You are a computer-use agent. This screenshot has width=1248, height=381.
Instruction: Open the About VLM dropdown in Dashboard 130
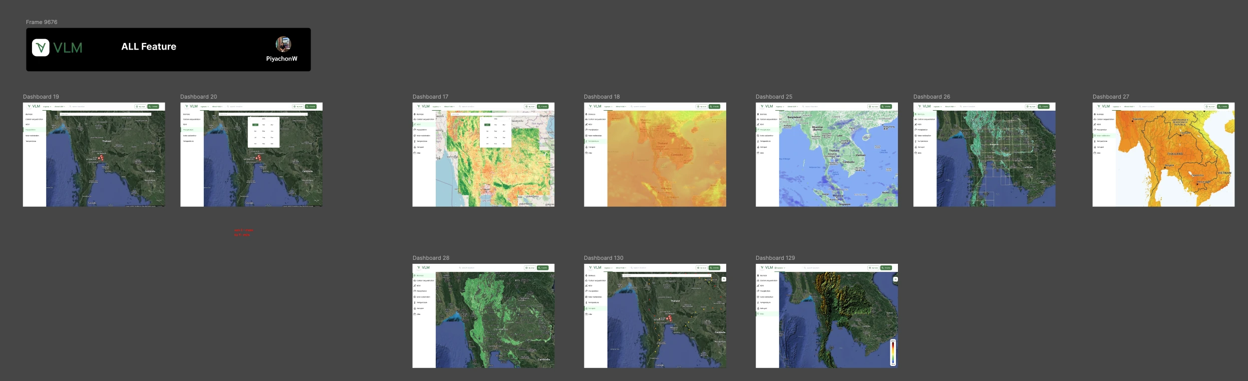point(620,268)
